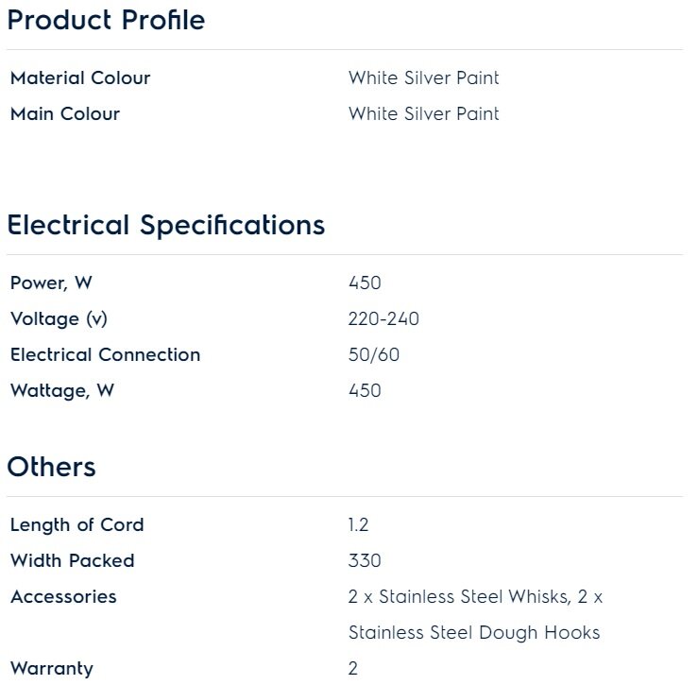Click the Electrical Specifications heading
The height and width of the screenshot is (685, 698).
pyautogui.click(x=165, y=226)
